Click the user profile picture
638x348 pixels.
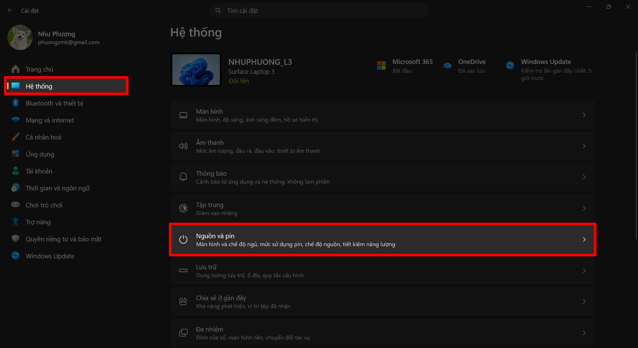point(20,37)
